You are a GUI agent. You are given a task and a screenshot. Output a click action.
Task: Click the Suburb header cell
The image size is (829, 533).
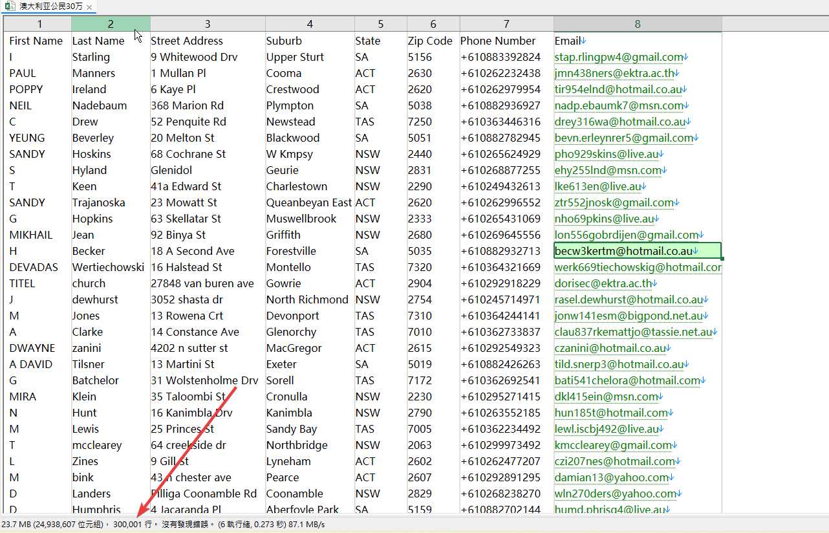(310, 41)
